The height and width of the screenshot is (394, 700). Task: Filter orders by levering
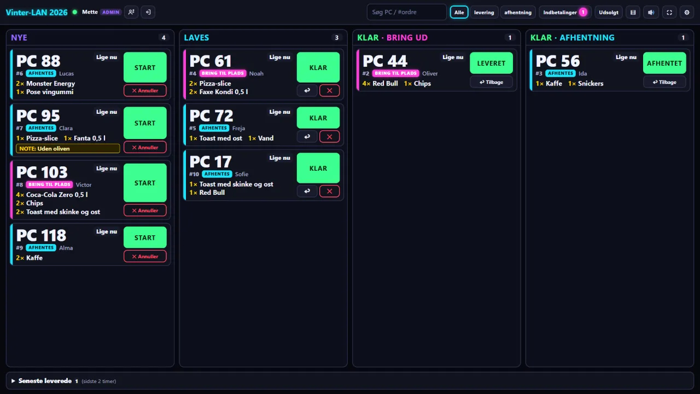tap(484, 12)
